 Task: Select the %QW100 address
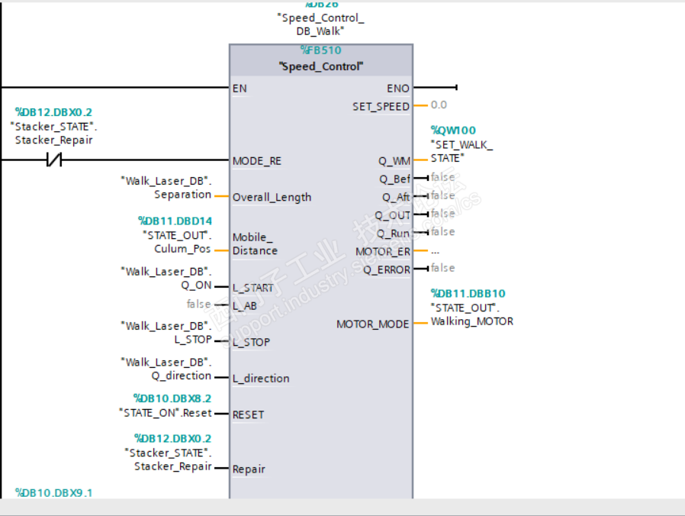tap(453, 131)
